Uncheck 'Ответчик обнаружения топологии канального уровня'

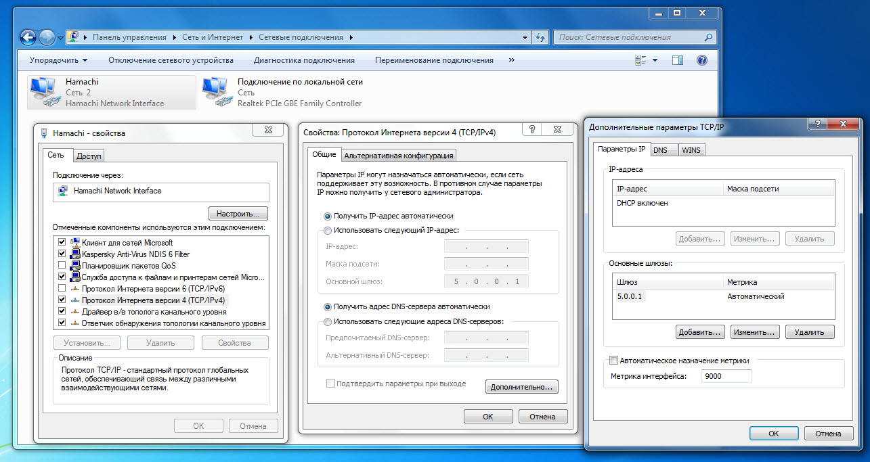point(62,323)
